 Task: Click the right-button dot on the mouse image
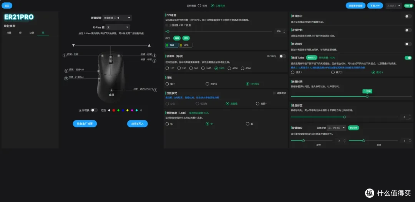[119, 56]
